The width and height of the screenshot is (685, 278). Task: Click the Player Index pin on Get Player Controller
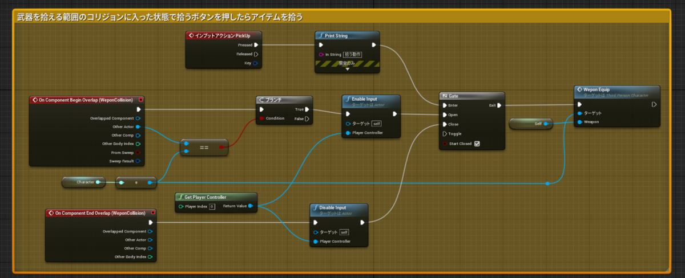point(181,206)
